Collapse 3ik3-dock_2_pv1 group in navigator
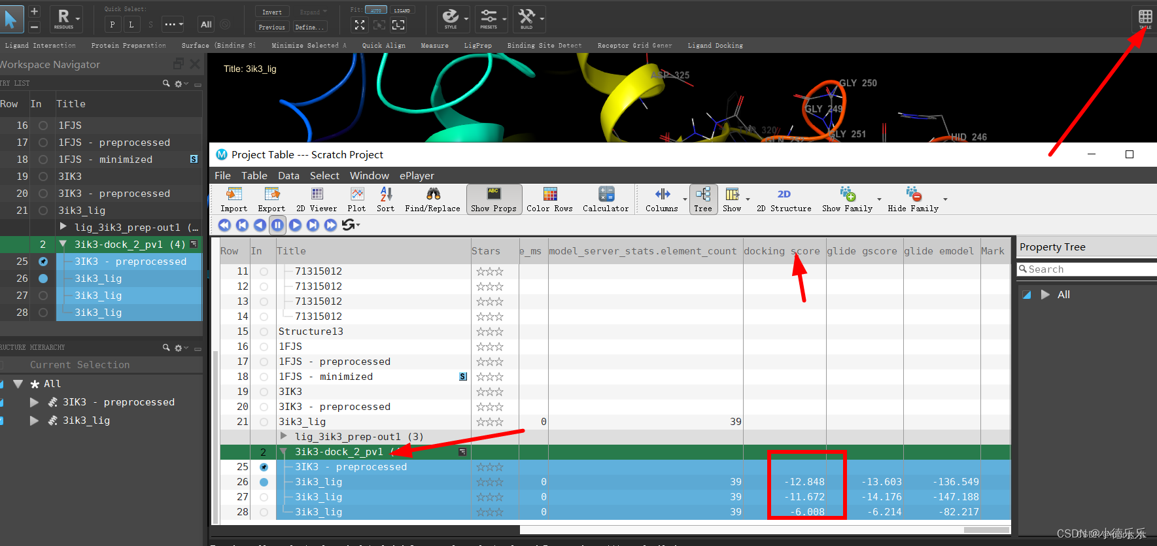This screenshot has width=1157, height=546. click(63, 244)
